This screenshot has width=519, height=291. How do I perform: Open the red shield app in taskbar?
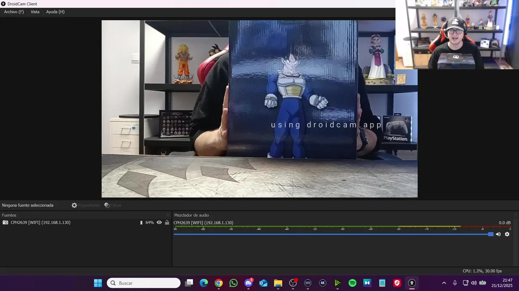pyautogui.click(x=397, y=283)
